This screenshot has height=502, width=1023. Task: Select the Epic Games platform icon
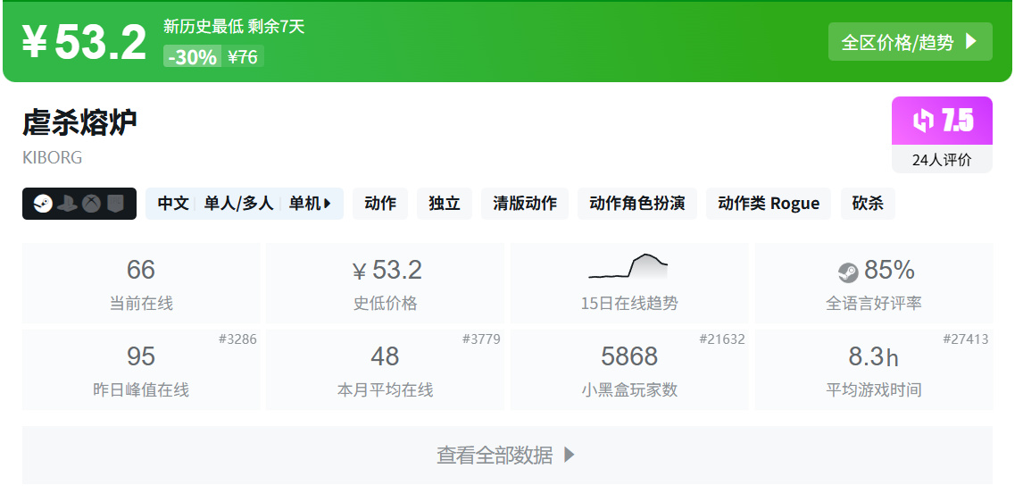pyautogui.click(x=115, y=204)
